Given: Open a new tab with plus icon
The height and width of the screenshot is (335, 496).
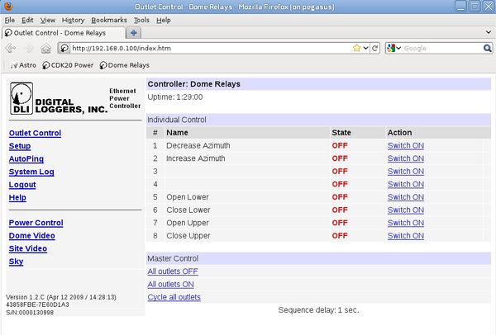Looking at the screenshot, I should (133, 33).
